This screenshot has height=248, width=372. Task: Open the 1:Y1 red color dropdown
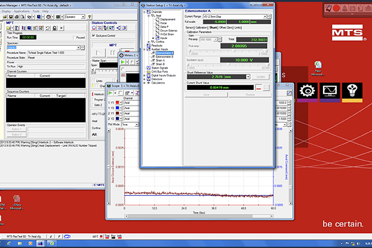pos(121,102)
